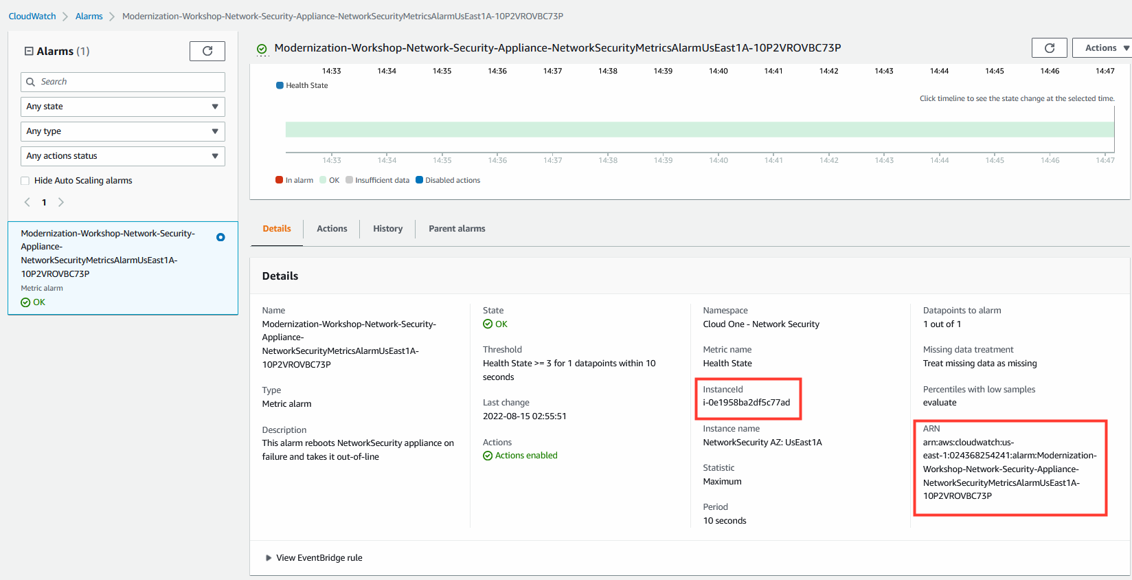Switch to the Details tab
Screen dimensions: 1132x580
[x=277, y=229]
